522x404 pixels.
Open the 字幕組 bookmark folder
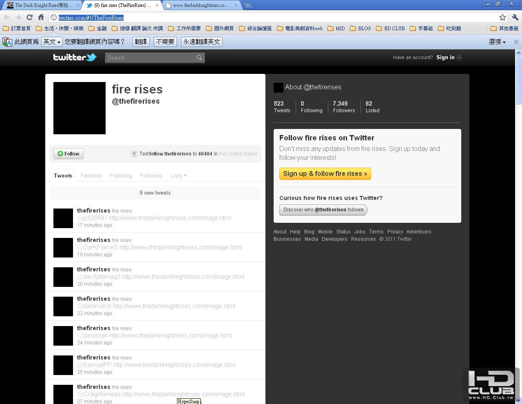coord(421,29)
